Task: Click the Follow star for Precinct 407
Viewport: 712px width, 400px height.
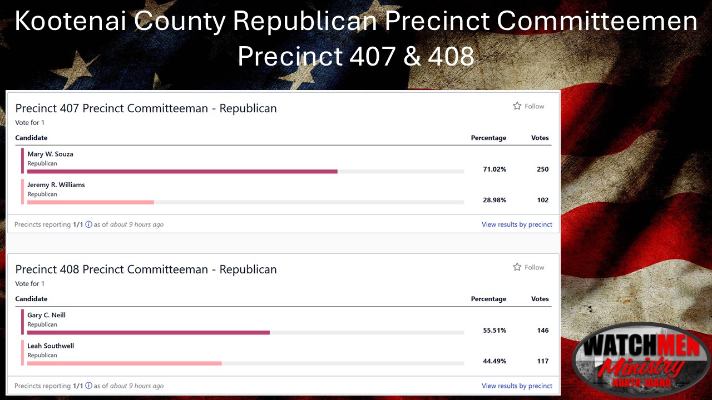Action: pos(517,106)
